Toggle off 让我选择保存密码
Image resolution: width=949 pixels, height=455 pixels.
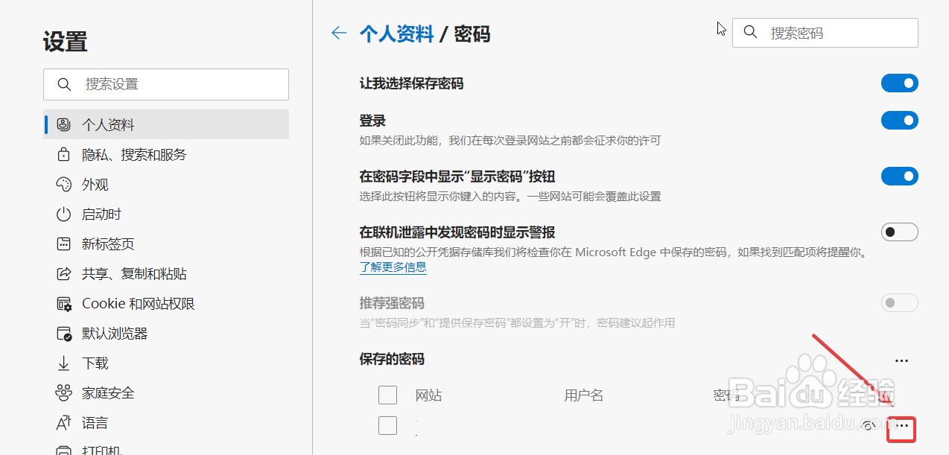(900, 83)
